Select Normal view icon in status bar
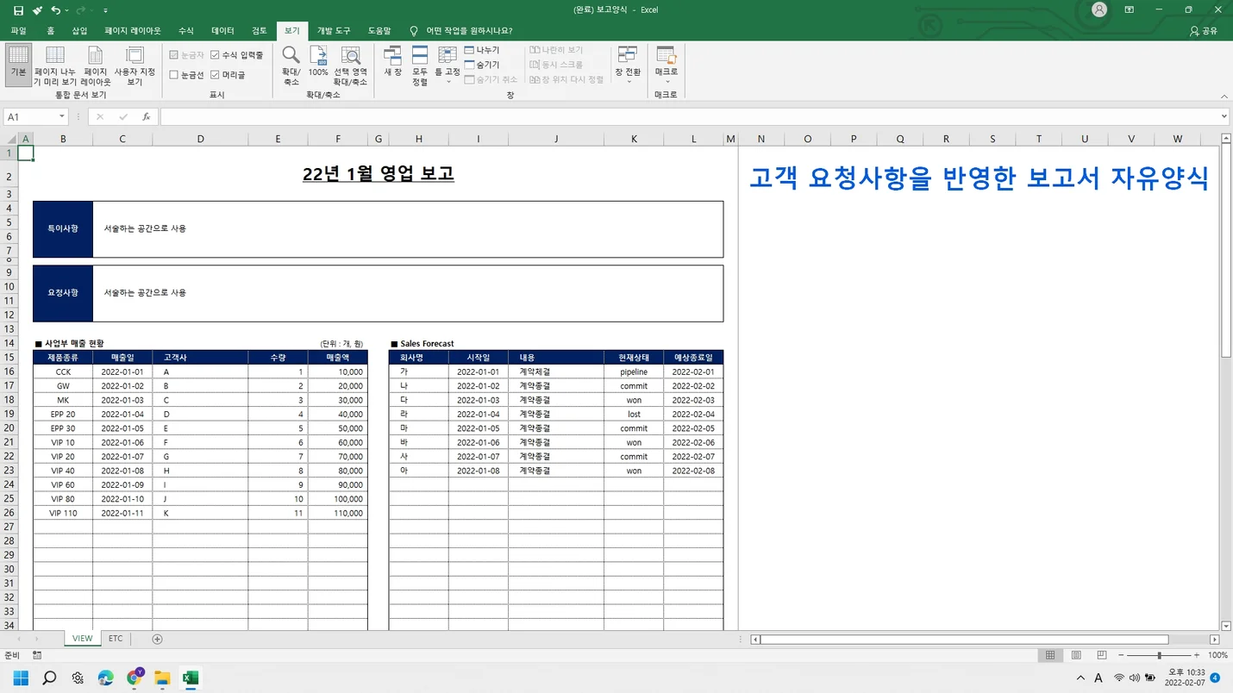Image resolution: width=1233 pixels, height=693 pixels. 1050,655
